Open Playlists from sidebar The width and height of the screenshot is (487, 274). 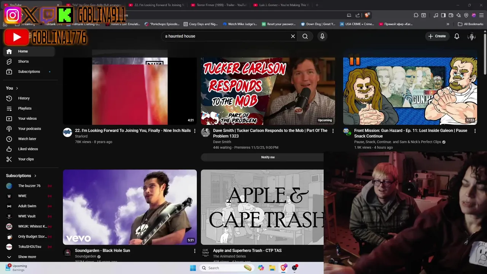(x=29, y=108)
